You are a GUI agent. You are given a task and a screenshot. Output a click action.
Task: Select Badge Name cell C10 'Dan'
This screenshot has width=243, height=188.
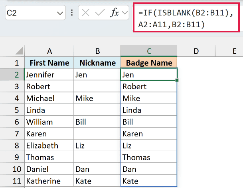click(149, 169)
